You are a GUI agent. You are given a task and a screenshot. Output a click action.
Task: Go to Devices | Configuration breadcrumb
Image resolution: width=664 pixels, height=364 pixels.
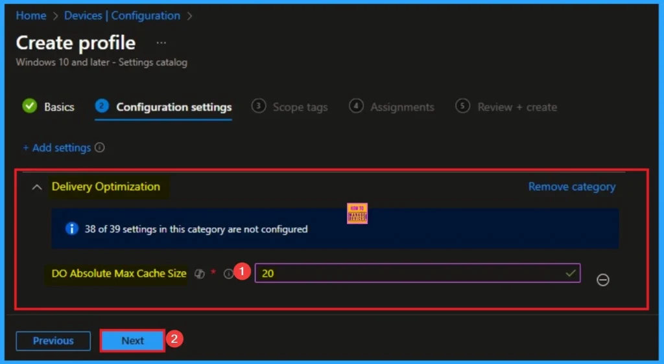(x=122, y=16)
